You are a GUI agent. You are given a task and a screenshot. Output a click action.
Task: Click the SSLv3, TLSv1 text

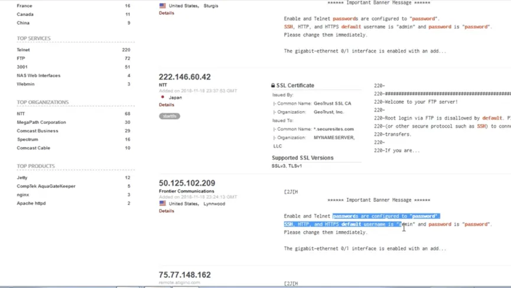click(x=287, y=166)
